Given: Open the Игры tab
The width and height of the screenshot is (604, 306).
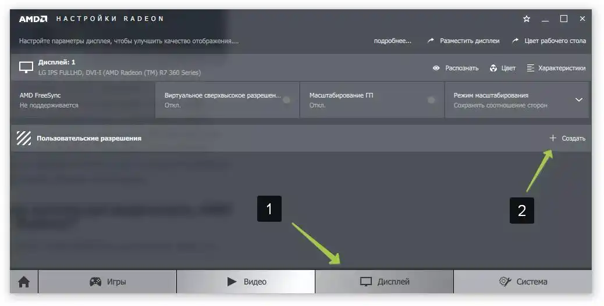Looking at the screenshot, I should [108, 282].
